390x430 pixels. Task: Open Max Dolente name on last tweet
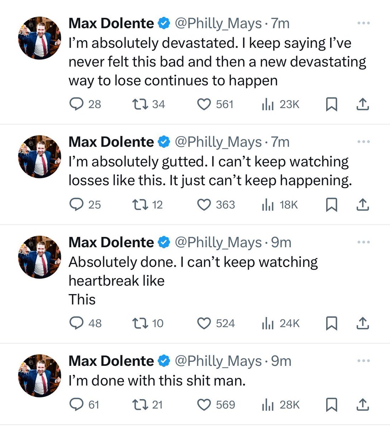(111, 361)
